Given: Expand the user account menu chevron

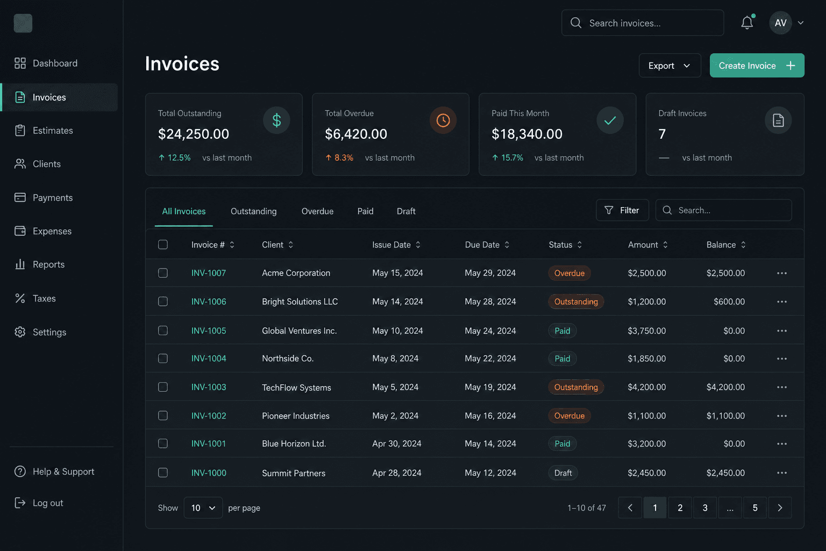Looking at the screenshot, I should point(801,23).
